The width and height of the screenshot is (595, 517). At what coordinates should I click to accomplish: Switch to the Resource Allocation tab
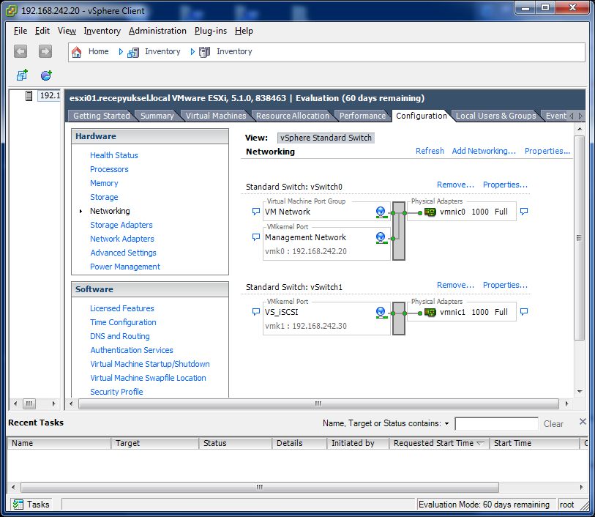click(293, 116)
